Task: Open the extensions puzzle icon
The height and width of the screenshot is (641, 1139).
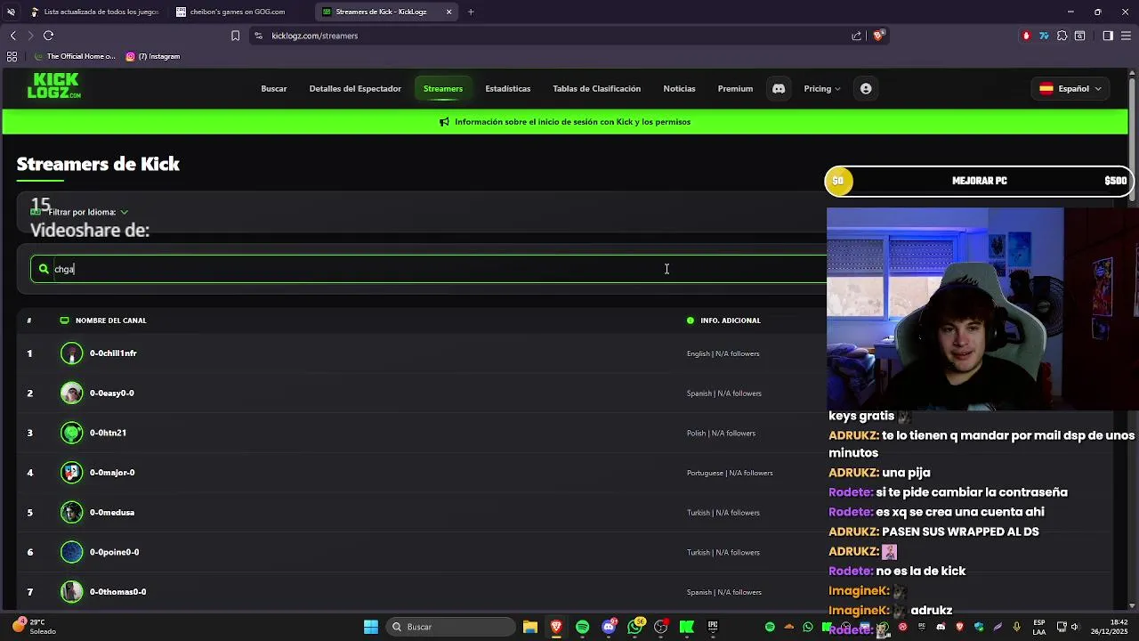Action: 1062,36
